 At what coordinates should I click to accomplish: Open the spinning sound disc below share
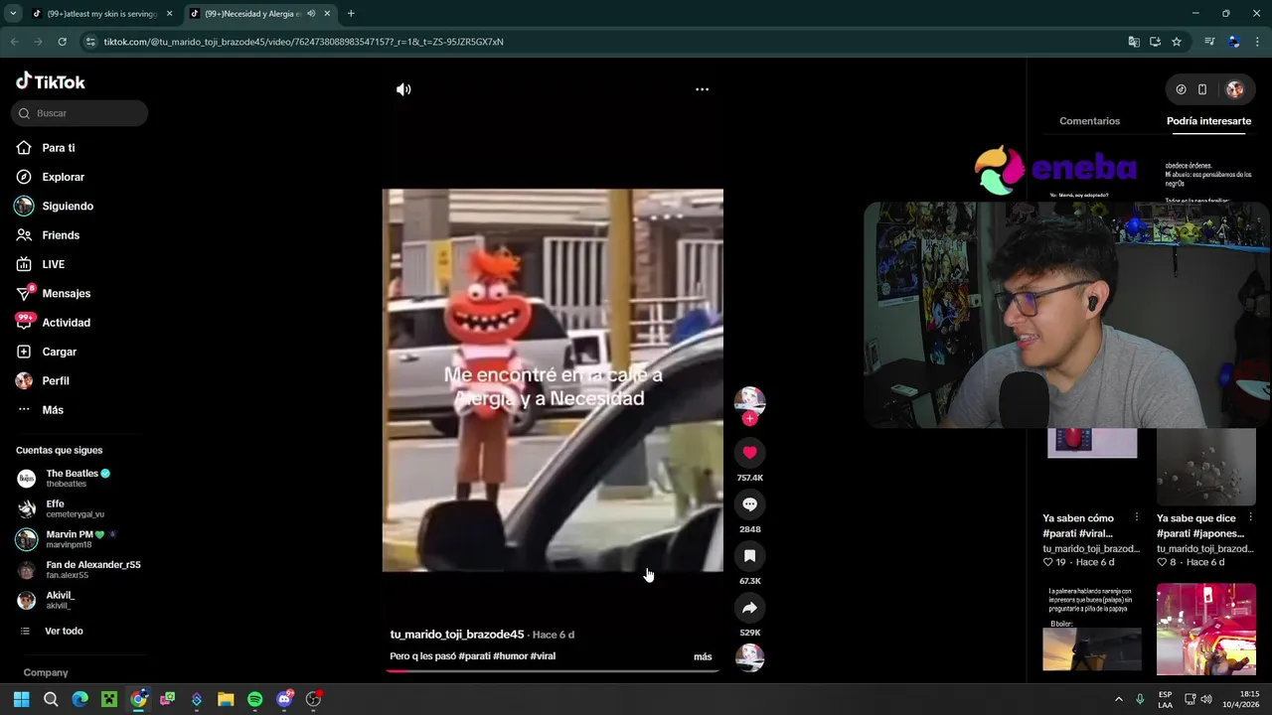click(x=749, y=657)
